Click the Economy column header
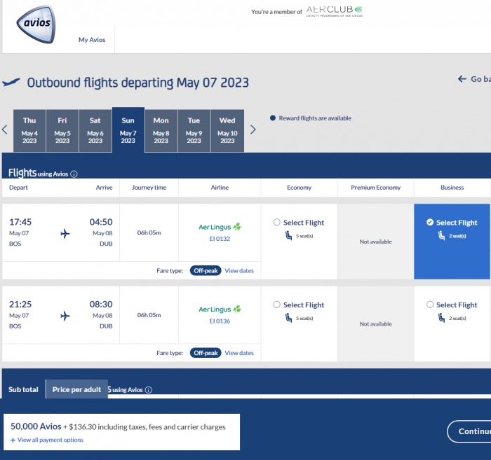Viewport: 491px width, 460px height. pyautogui.click(x=299, y=188)
